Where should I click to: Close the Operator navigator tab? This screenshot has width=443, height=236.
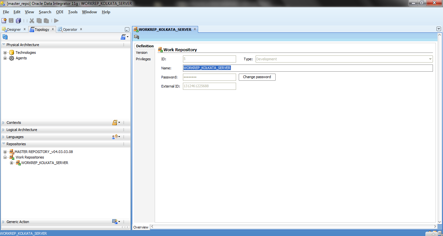point(81,29)
